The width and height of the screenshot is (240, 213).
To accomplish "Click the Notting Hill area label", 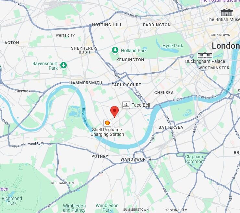I will click(107, 25).
